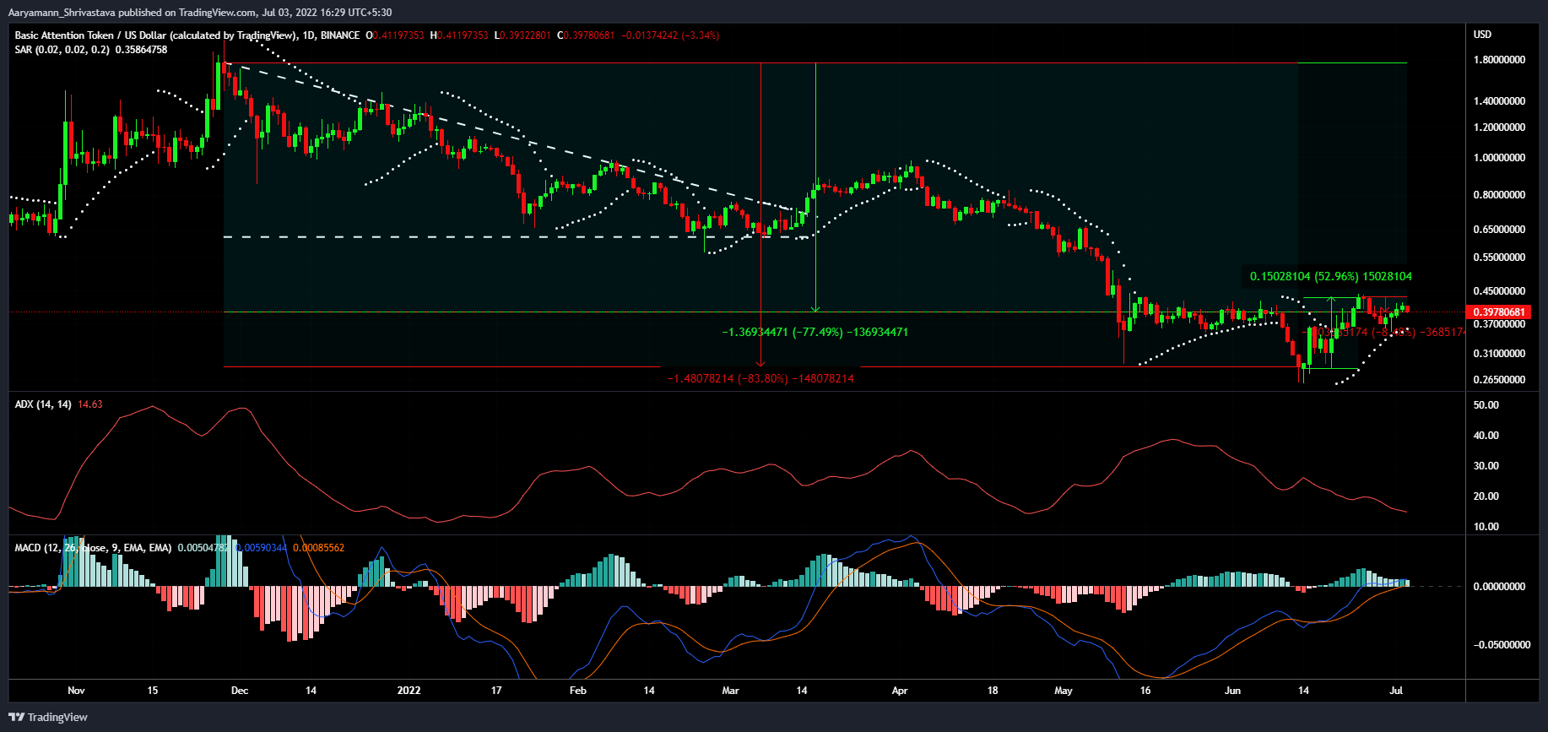Click the red current price tag on price axis
Screen dimensions: 1548x732
1499,312
